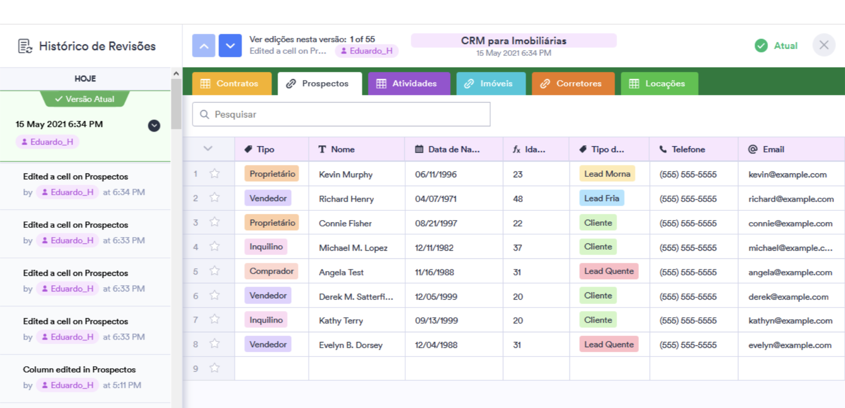Switch to the Prospectos tab
Screen dimensions: 845x408
coord(320,84)
